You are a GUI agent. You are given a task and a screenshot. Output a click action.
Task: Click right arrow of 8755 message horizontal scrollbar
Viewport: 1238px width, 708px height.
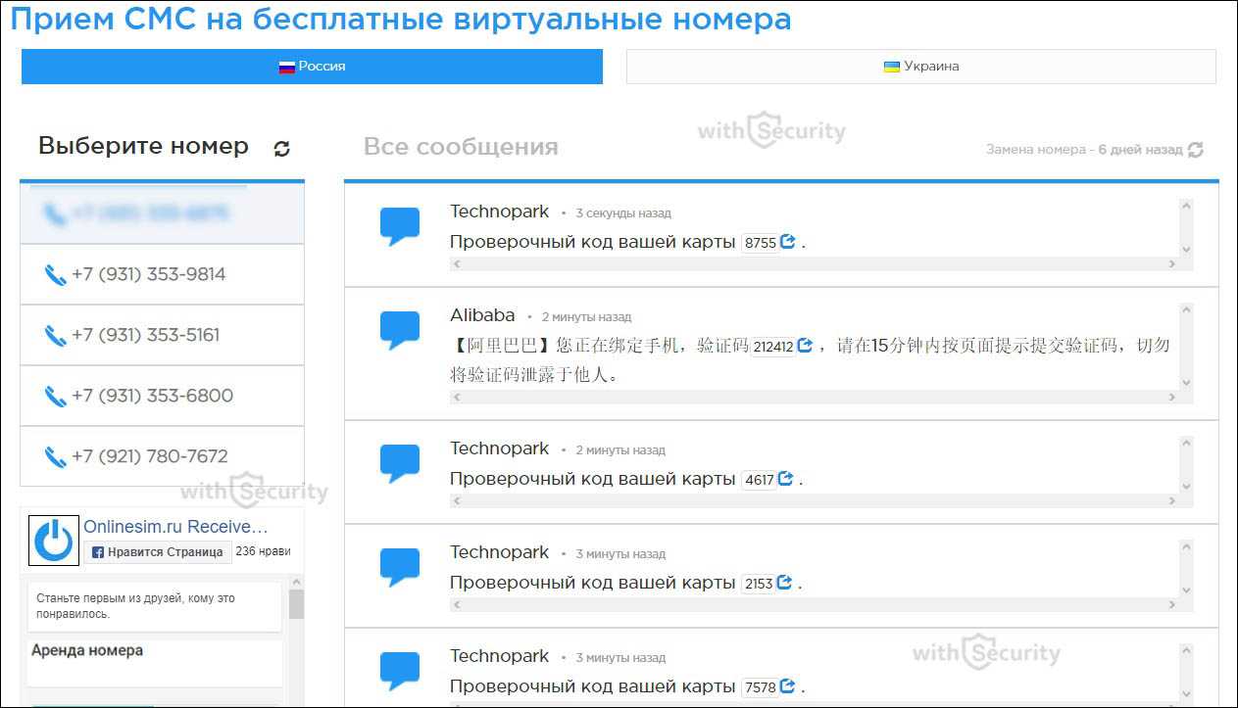coord(1171,264)
